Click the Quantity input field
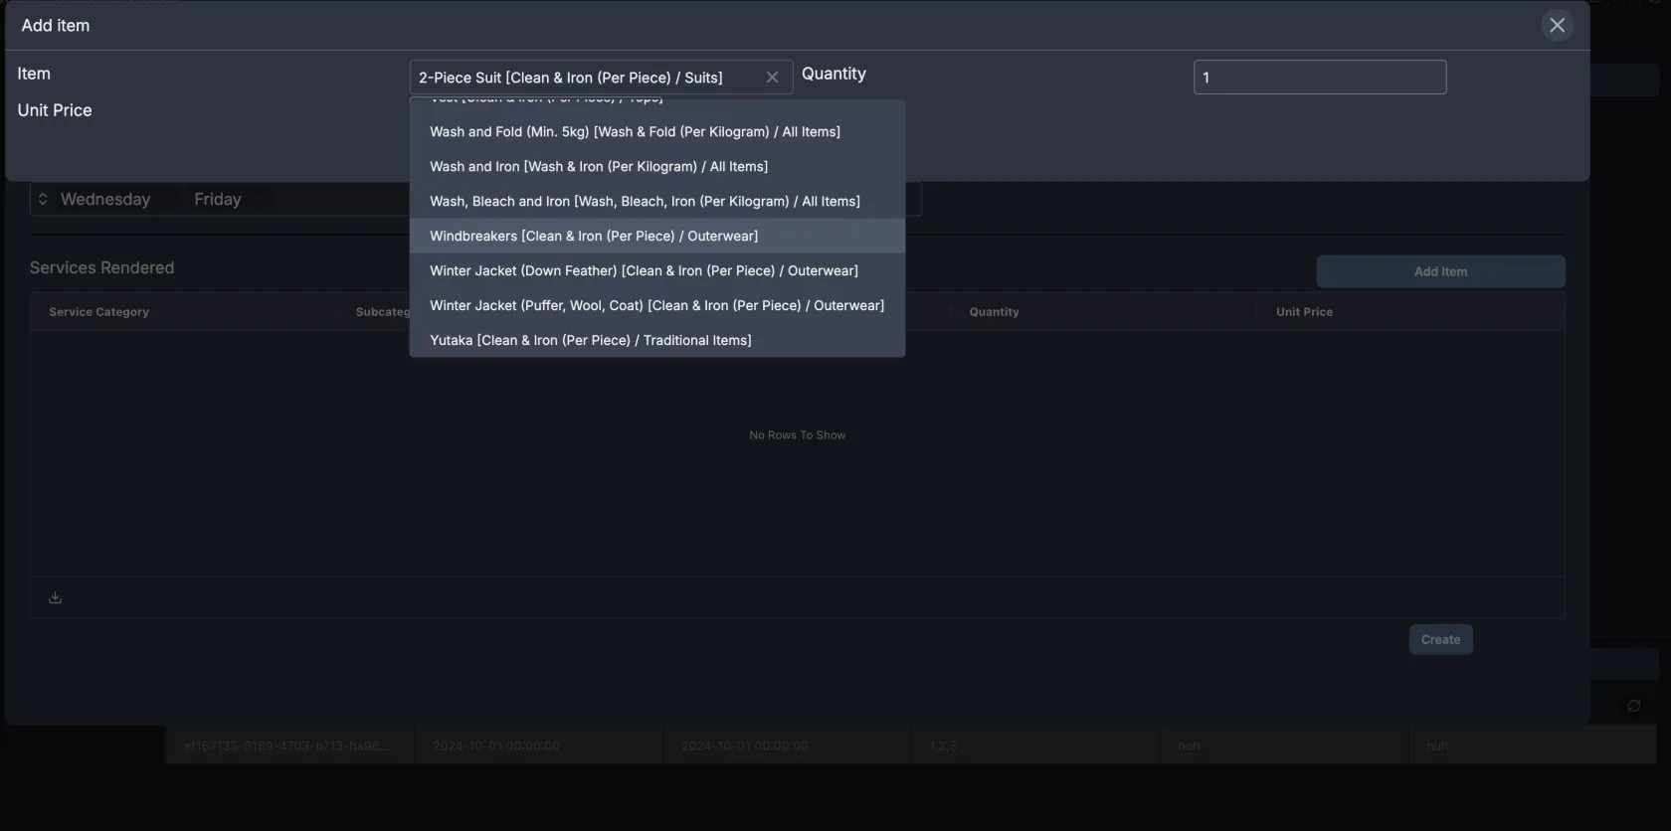The image size is (1671, 831). [x=1319, y=78]
